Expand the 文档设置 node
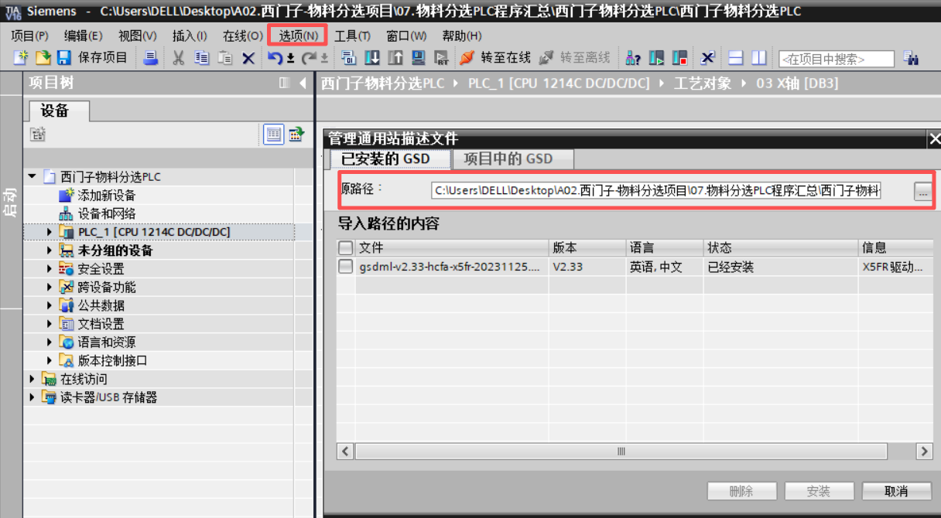The image size is (941, 518). click(50, 324)
